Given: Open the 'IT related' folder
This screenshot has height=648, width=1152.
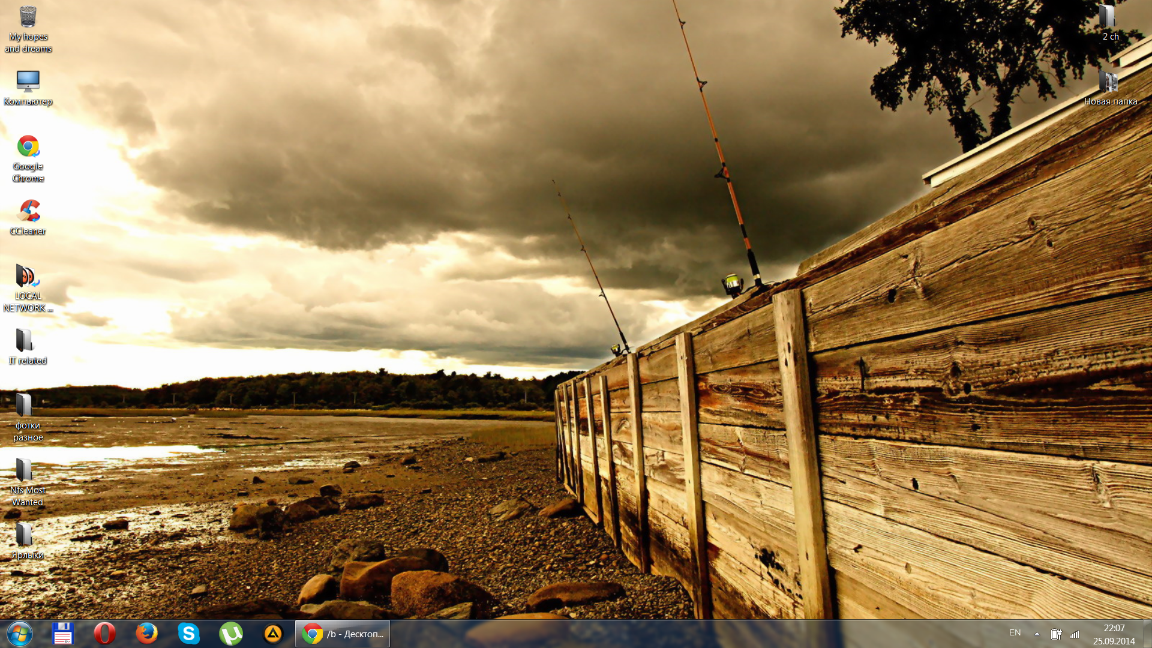Looking at the screenshot, I should coord(25,341).
